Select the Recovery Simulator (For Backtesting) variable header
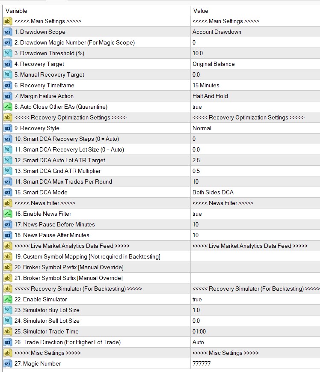Image resolution: width=320 pixels, height=372 pixels. point(78,289)
